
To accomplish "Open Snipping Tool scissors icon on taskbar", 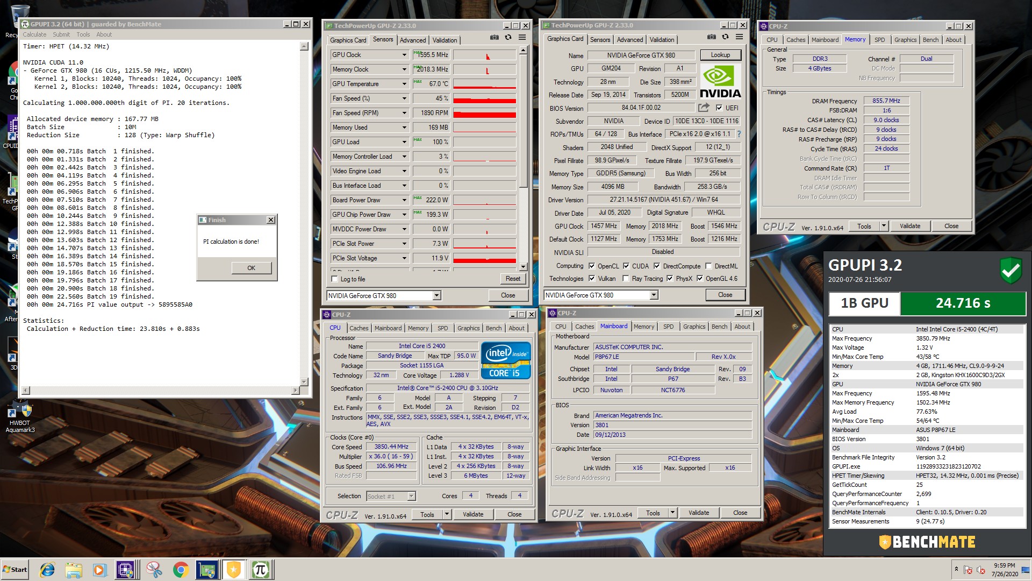I will coord(154,570).
